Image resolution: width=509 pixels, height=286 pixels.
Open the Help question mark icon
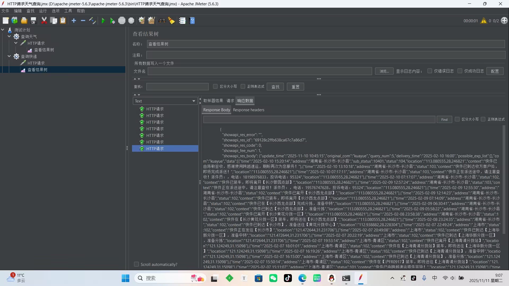(x=192, y=21)
